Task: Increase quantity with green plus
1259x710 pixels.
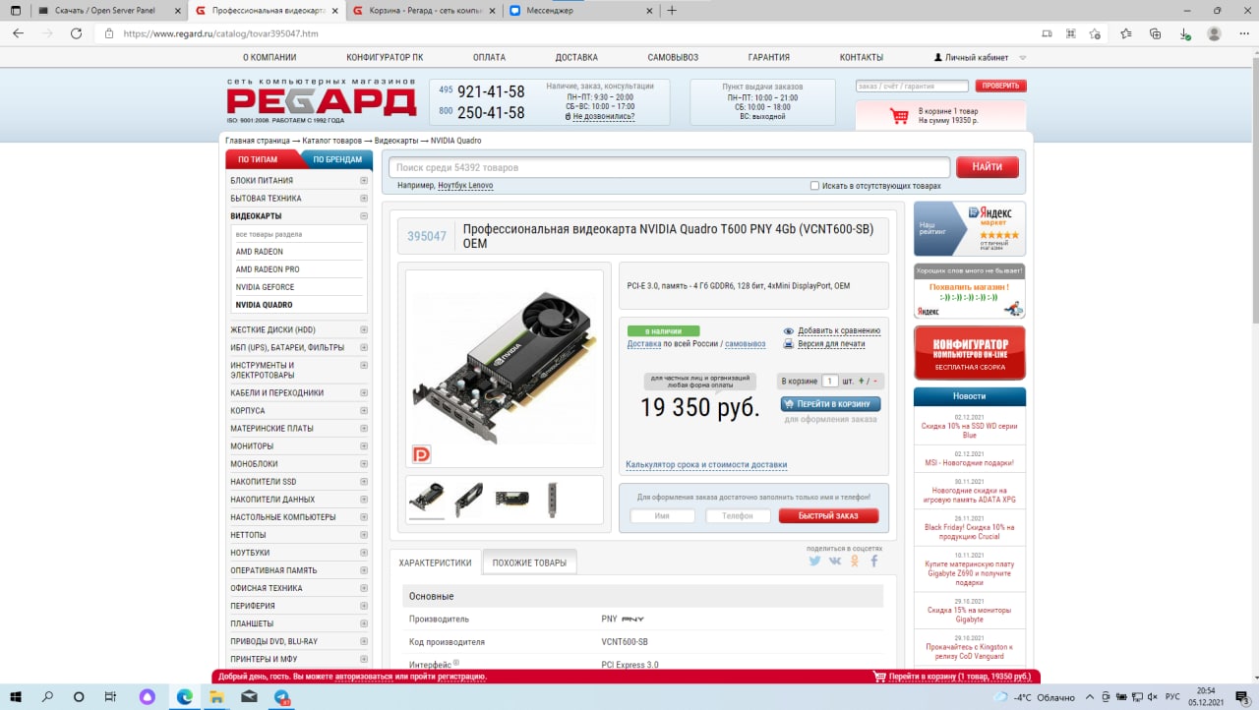Action: pyautogui.click(x=862, y=381)
